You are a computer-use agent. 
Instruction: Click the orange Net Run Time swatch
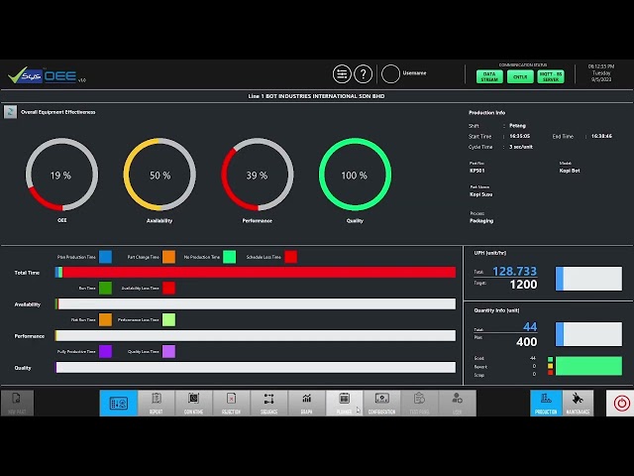pos(106,319)
